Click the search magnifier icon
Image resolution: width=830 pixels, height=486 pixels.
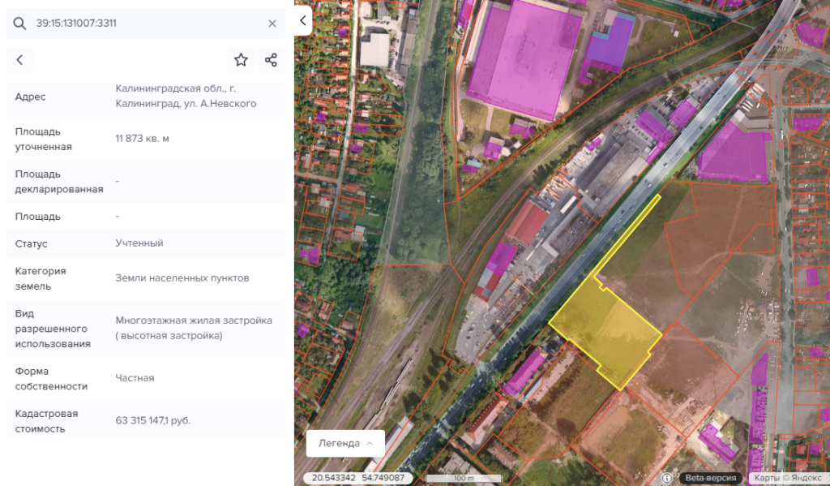(19, 24)
